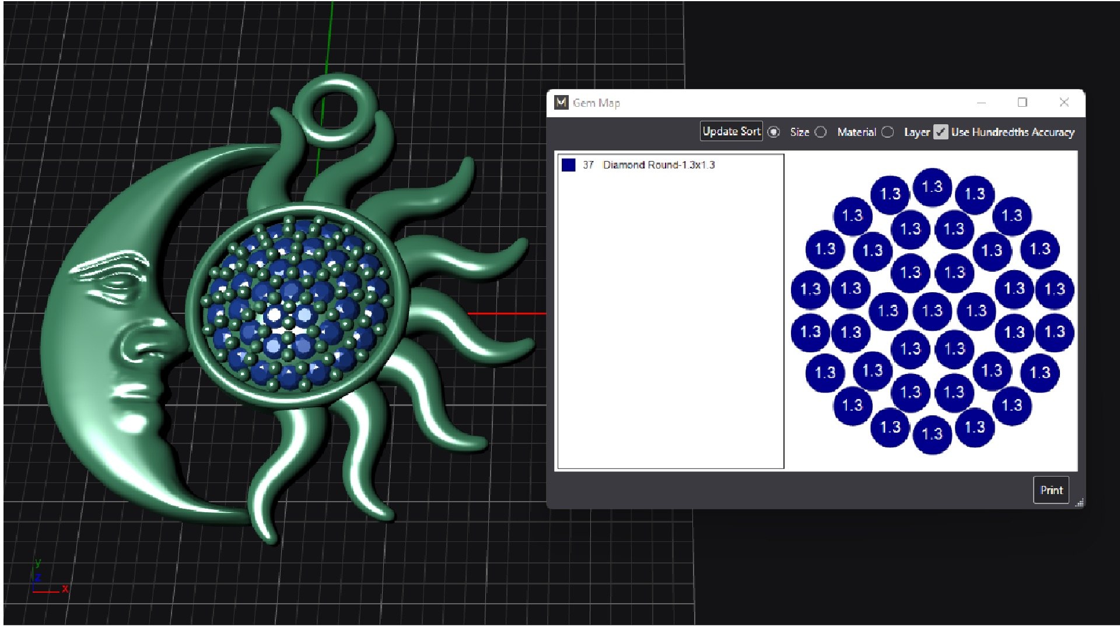
Task: Click the resize grip at Gem Map corner
Action: (1080, 503)
